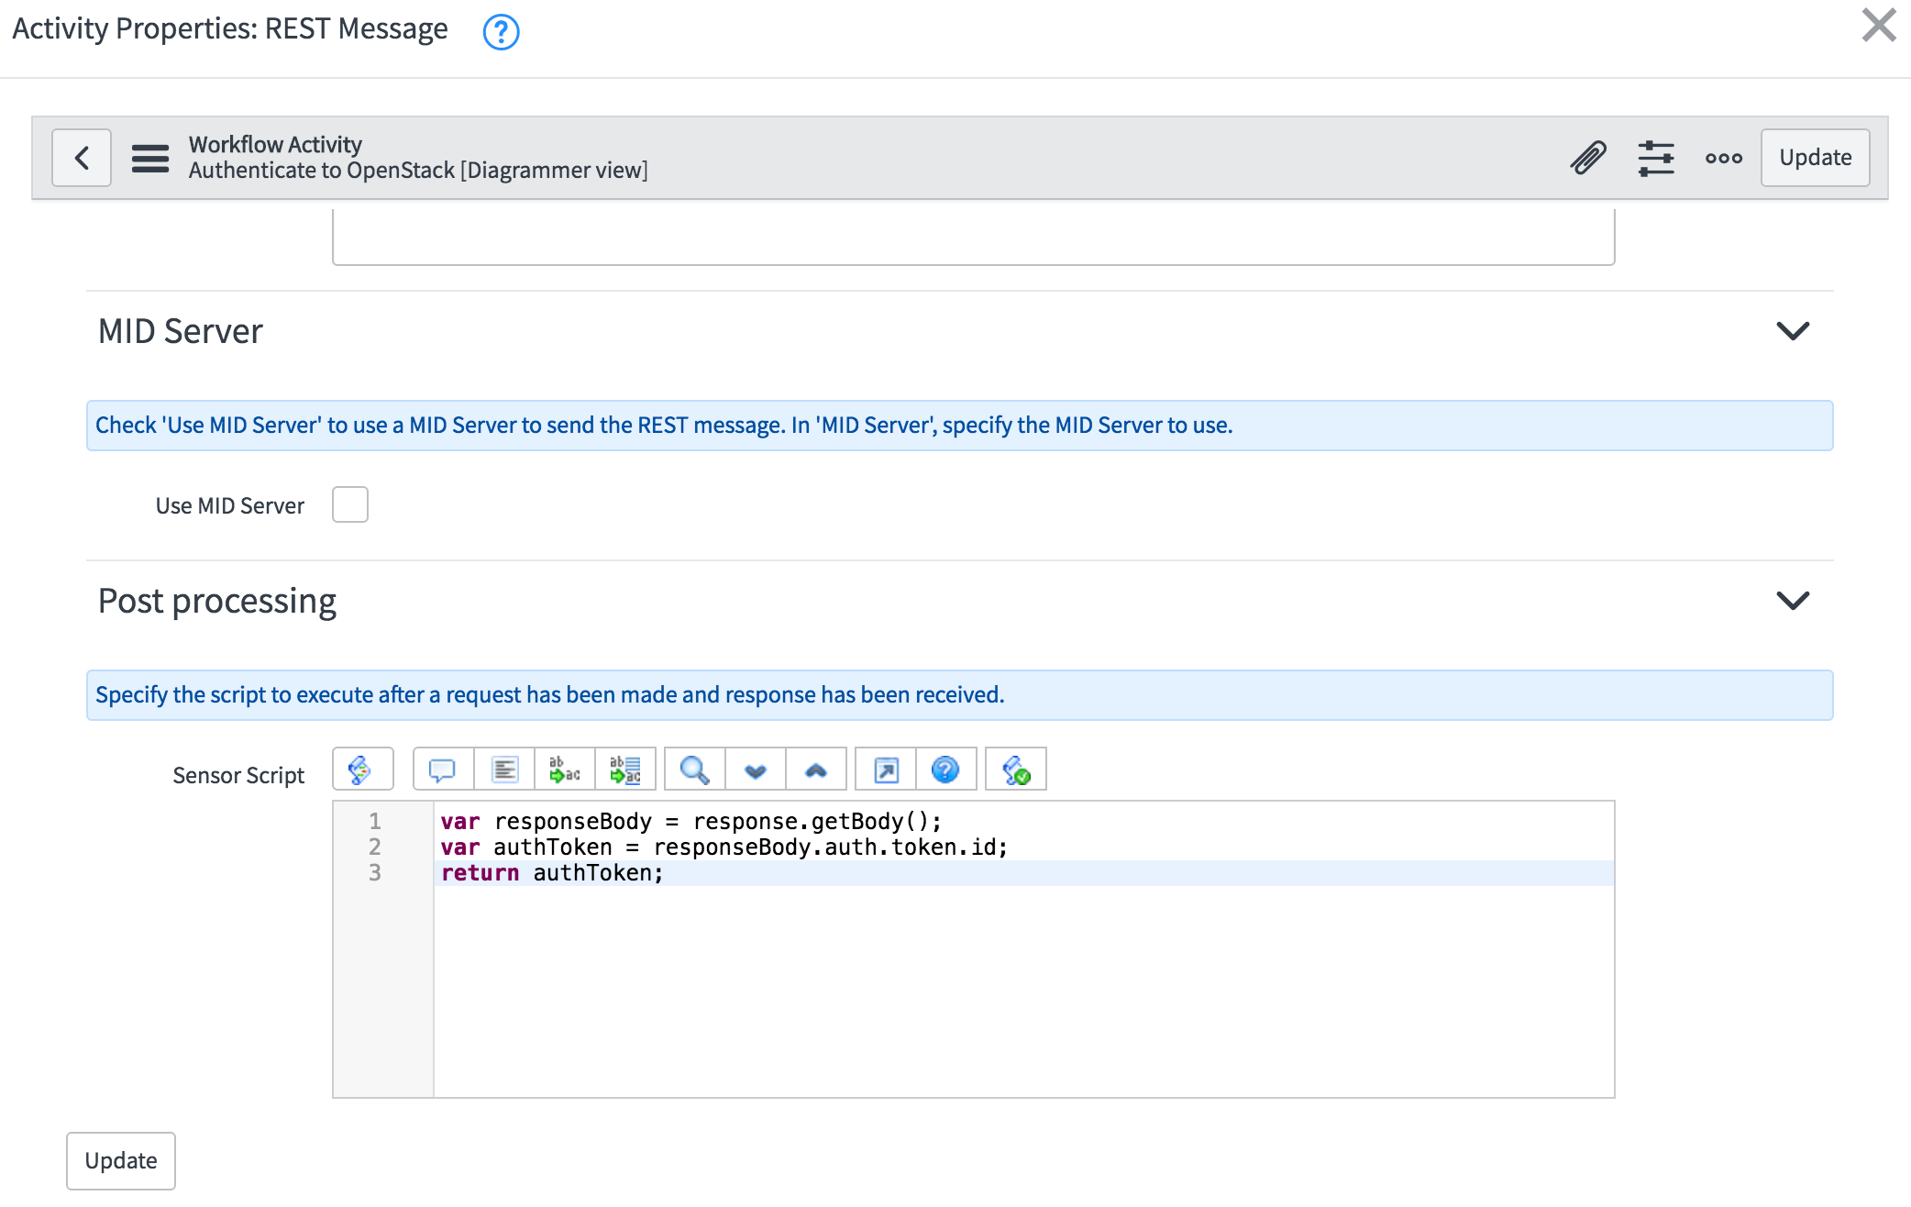Screen dimensions: 1911x1207
Task: Click the Sensor Script field label
Action: point(238,775)
